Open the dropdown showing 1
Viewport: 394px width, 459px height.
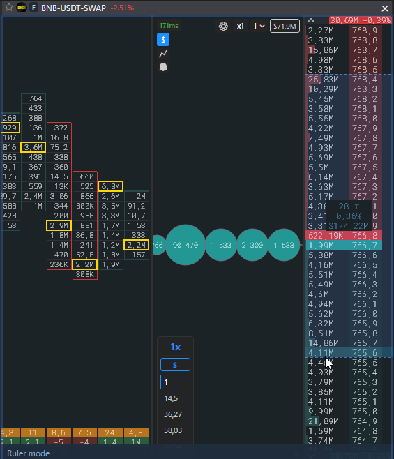(x=259, y=26)
